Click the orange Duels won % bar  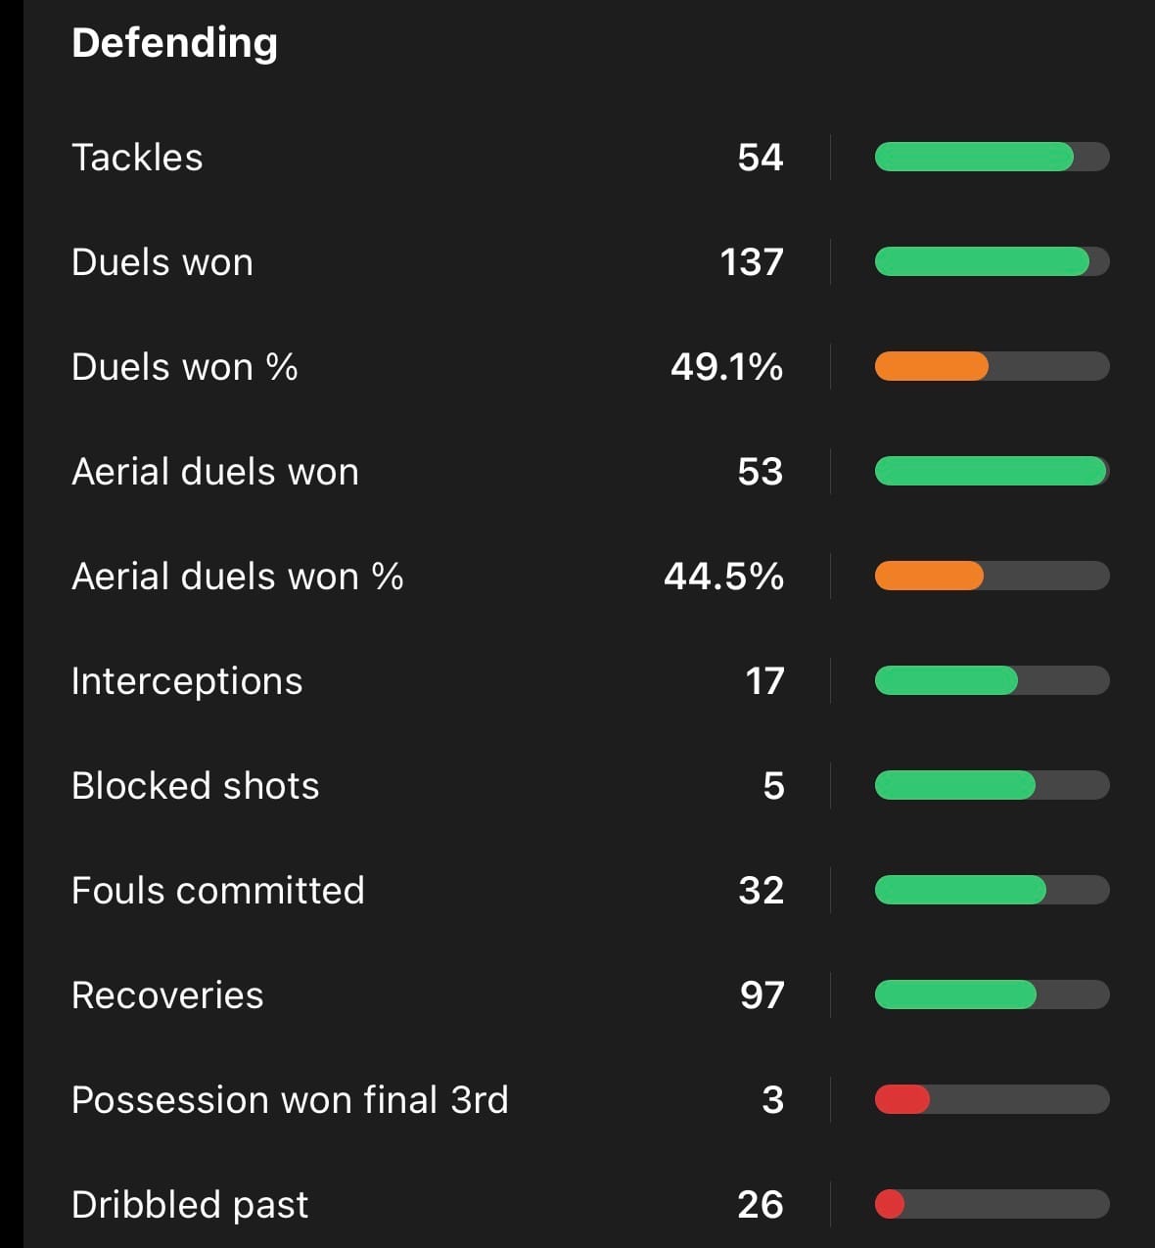(x=931, y=366)
